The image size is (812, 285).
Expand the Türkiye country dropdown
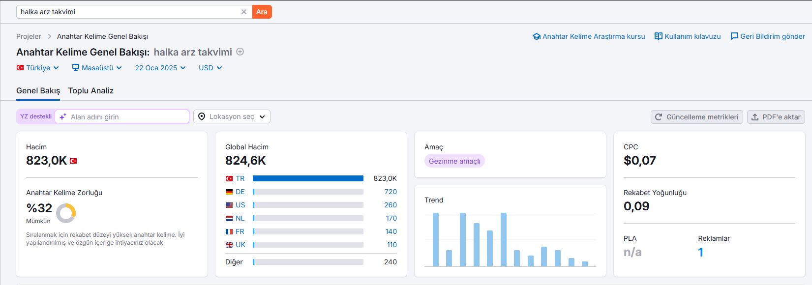[38, 68]
